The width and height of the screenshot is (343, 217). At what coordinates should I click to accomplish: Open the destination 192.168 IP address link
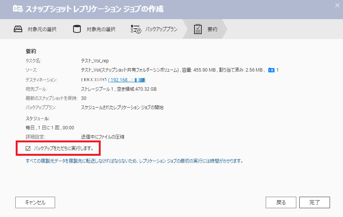127,80
